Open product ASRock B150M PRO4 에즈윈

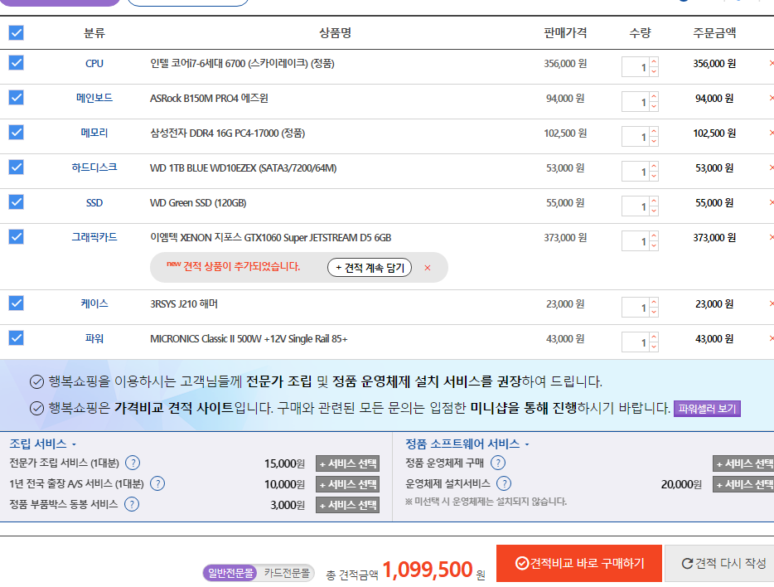(x=209, y=98)
